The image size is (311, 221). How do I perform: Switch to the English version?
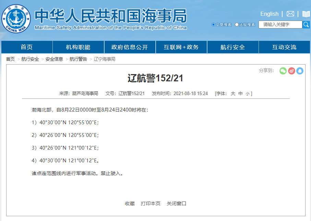point(269,14)
